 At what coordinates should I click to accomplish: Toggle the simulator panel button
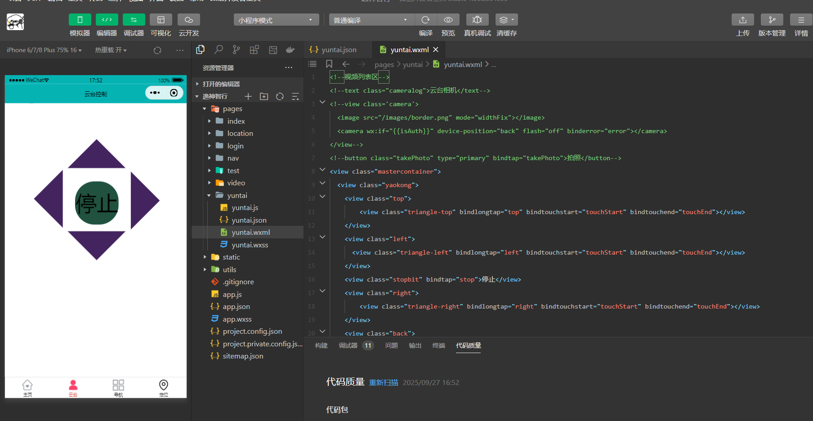coord(80,20)
